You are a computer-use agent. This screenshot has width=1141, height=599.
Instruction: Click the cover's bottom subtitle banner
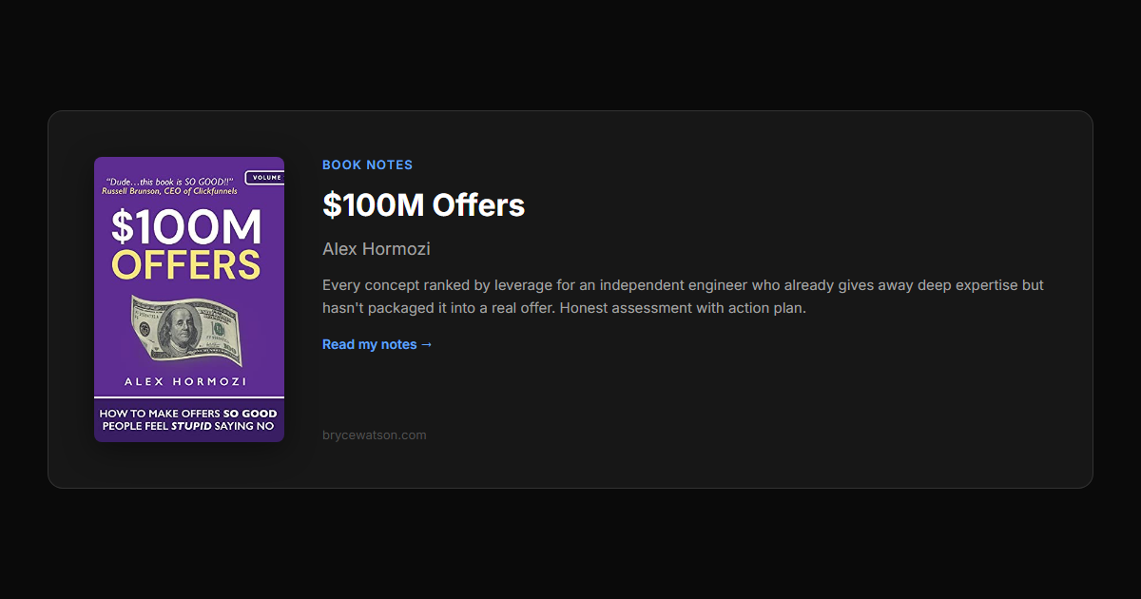[188, 419]
